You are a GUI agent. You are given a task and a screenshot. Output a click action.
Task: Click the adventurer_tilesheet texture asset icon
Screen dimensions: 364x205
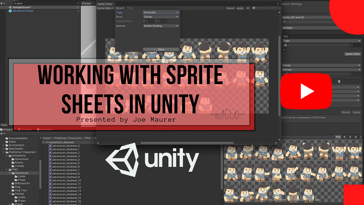[x=47, y=142]
